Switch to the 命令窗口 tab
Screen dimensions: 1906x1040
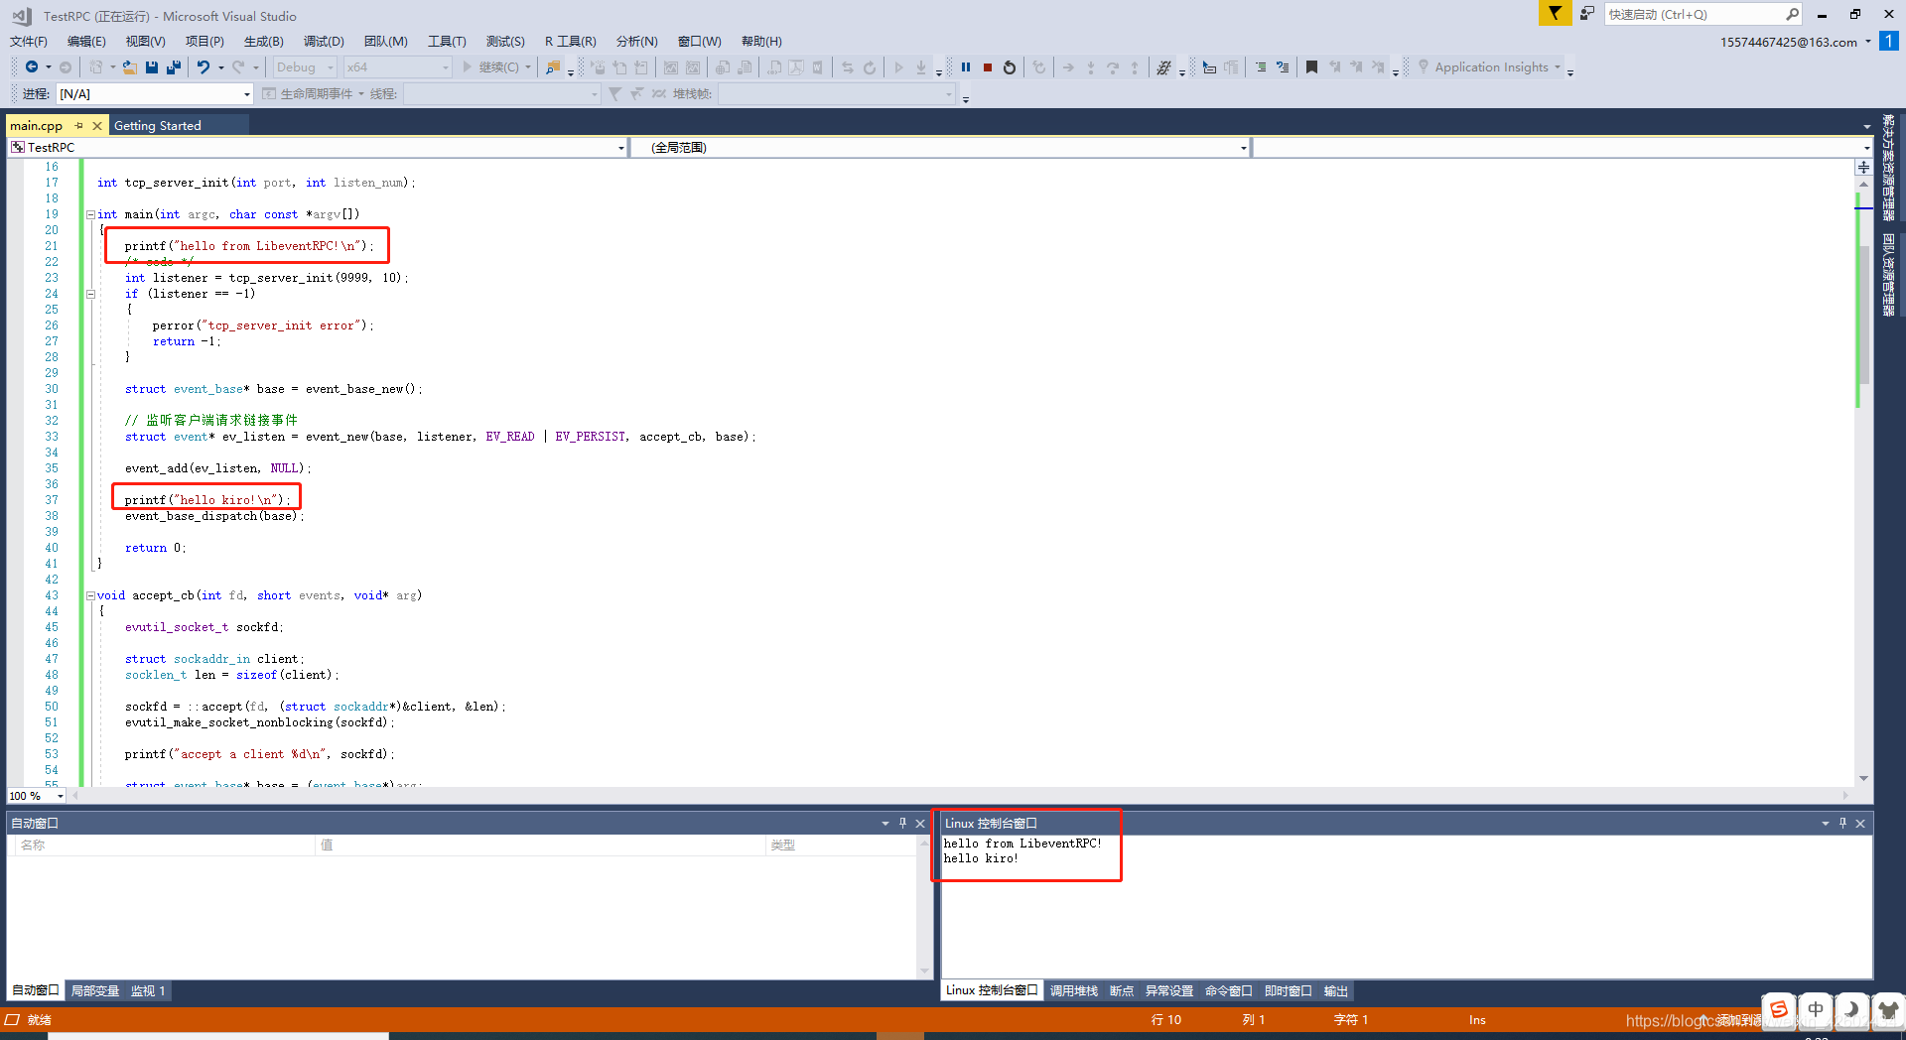1229,991
